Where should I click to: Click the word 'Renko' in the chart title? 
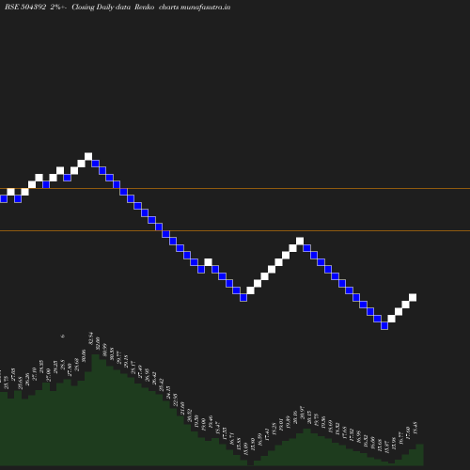pos(145,7)
